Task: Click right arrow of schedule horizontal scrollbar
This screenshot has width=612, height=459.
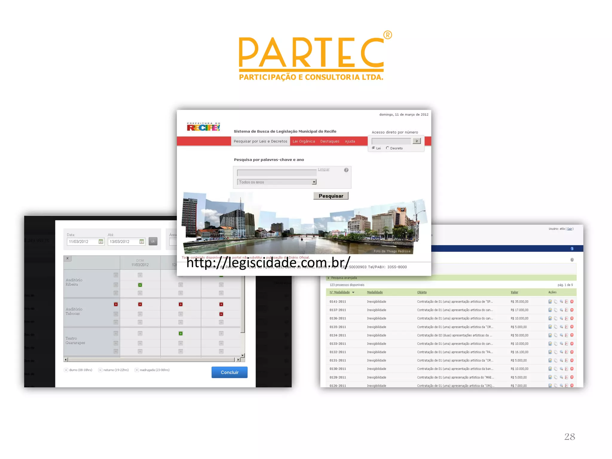Action: tap(238, 360)
